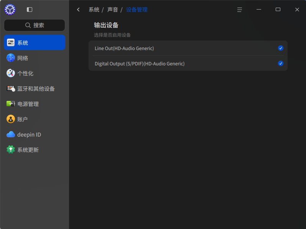Viewport: 306px width, 229px height.
Task: Click the 账户 user avatar icon
Action: tap(11, 119)
